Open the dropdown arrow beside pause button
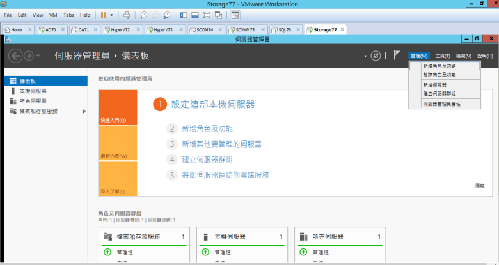Screen dimensions: 499x265 [113, 14]
